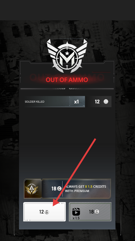Click the winged M emblem logo
135x241 pixels.
coord(67,56)
